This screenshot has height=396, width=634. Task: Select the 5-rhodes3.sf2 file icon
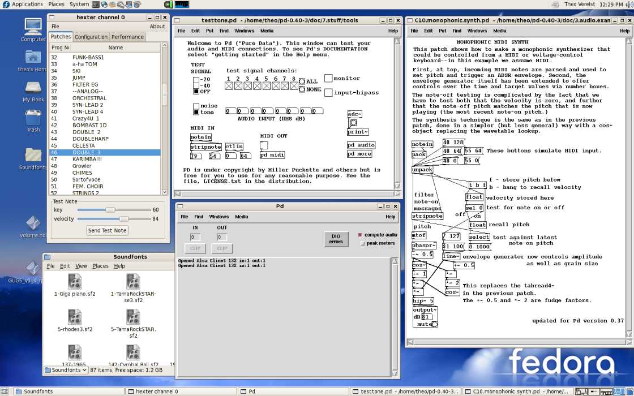pos(75,317)
